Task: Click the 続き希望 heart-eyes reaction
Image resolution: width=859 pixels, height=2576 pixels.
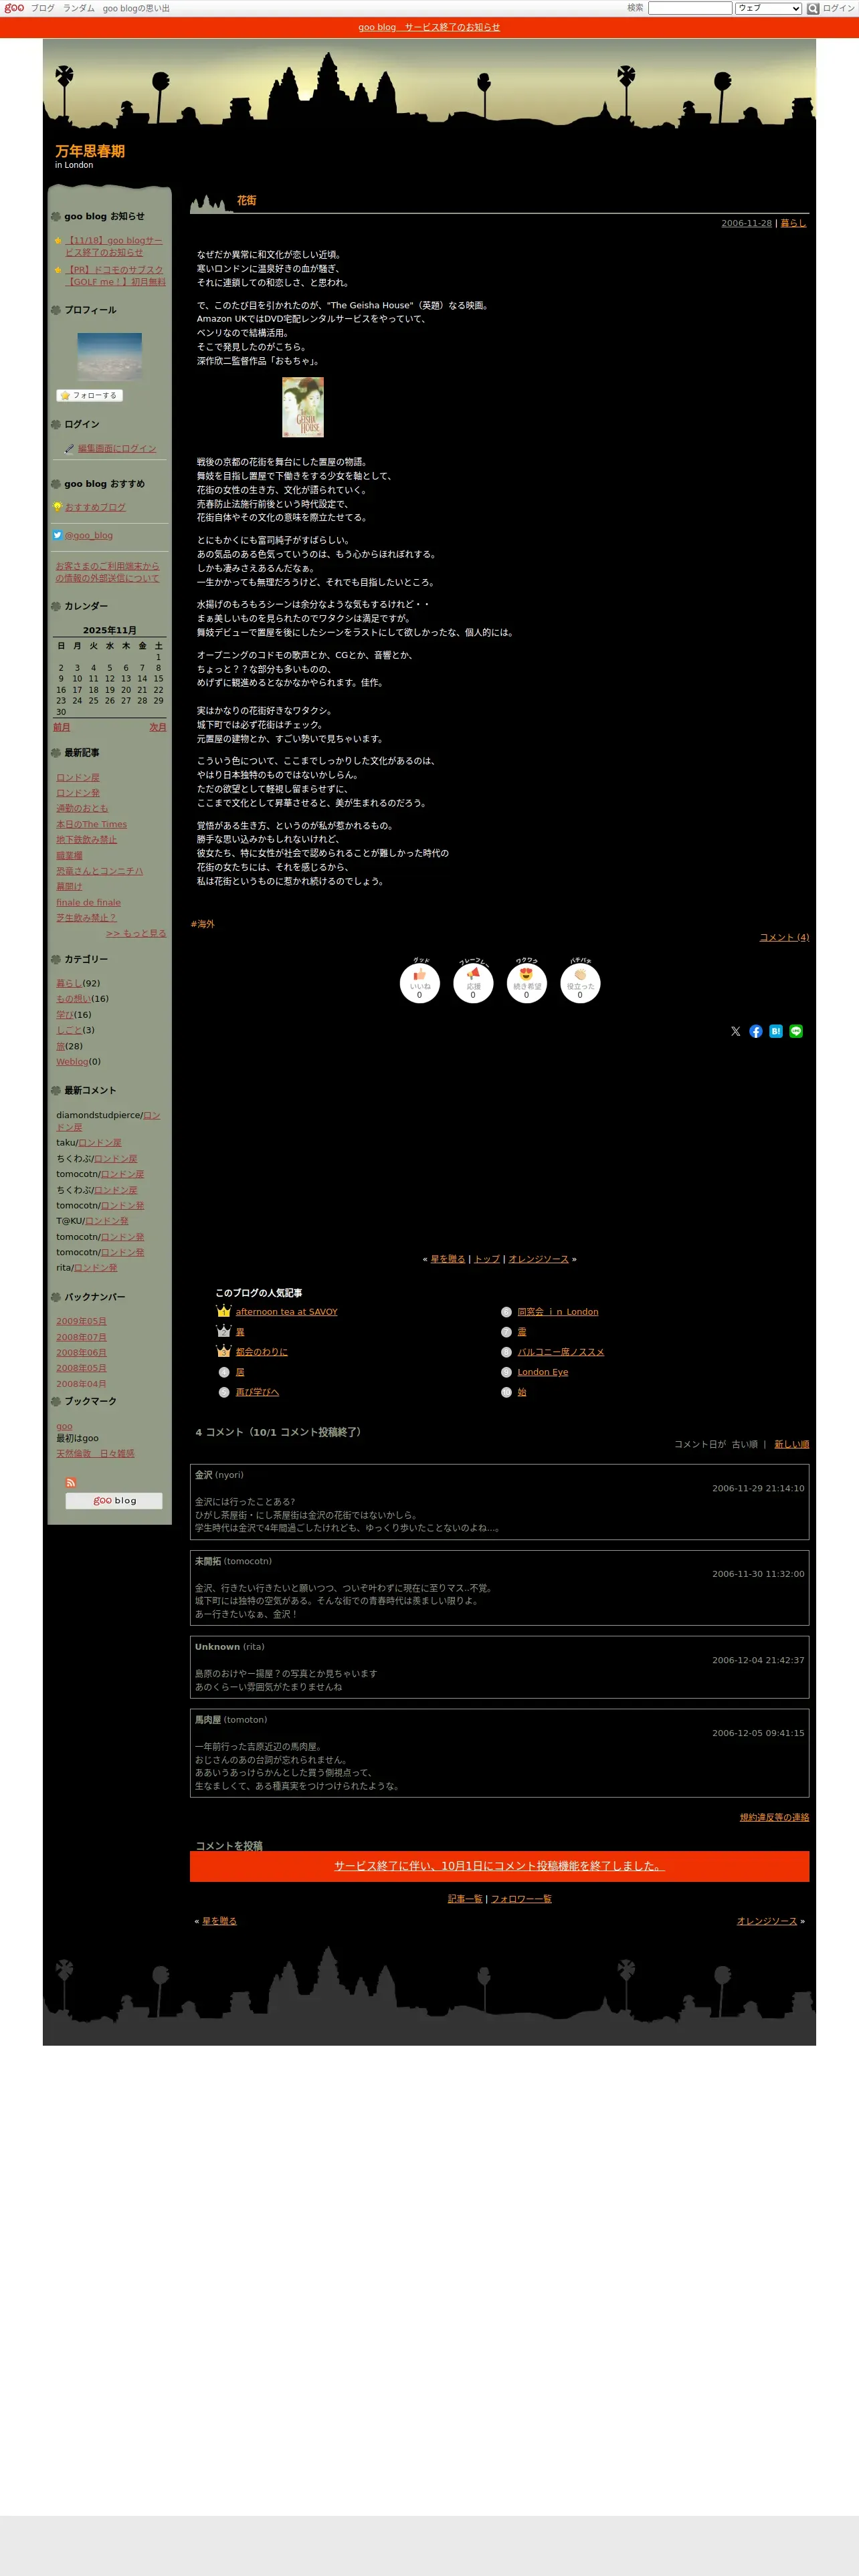Action: pos(527,982)
